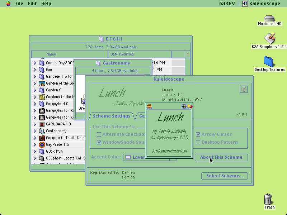Open the Help menu
The image size is (287, 215).
click(46, 4)
